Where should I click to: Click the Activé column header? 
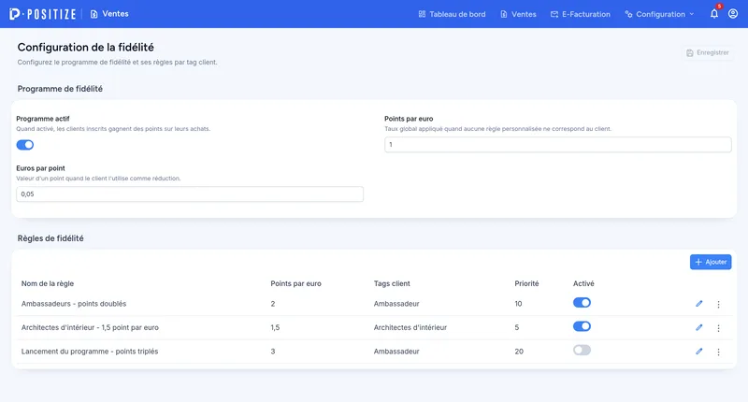583,283
